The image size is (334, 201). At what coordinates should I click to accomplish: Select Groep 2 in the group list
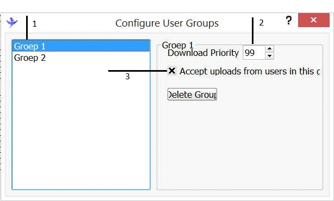tap(81, 58)
